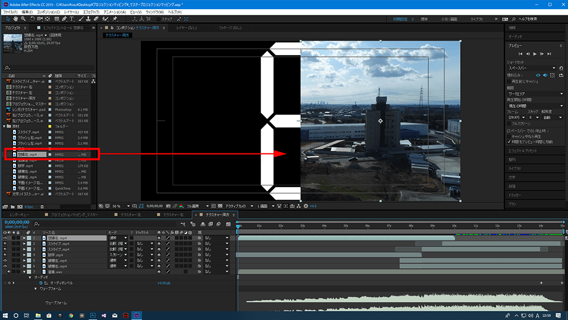Expand the エフェクト&プリセット panel
Viewport: 568px width, 320px height.
point(523,151)
